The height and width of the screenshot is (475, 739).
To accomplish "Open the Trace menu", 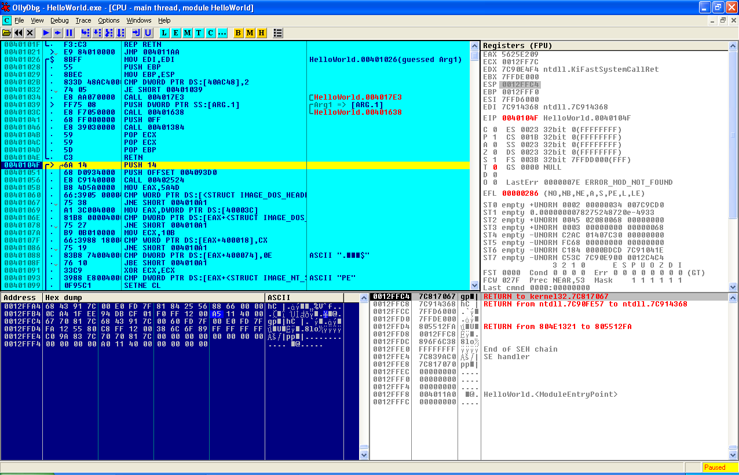I will tap(83, 20).
